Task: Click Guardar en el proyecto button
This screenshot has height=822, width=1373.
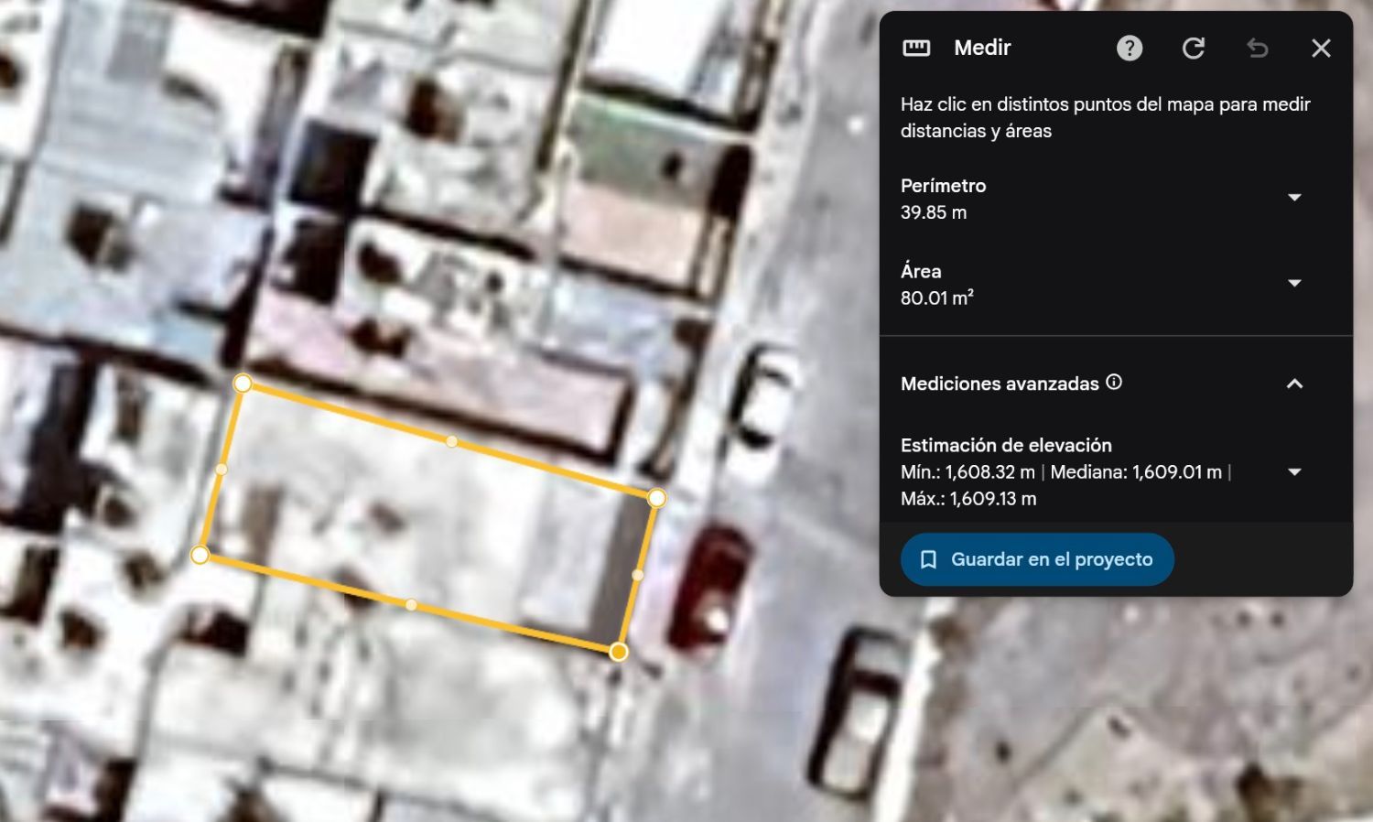Action: pos(1037,559)
